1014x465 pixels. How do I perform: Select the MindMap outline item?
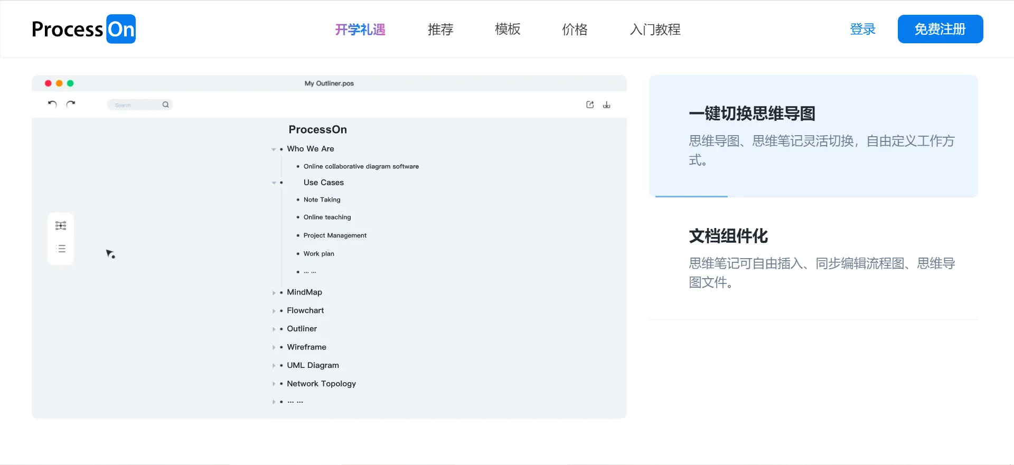click(x=305, y=292)
